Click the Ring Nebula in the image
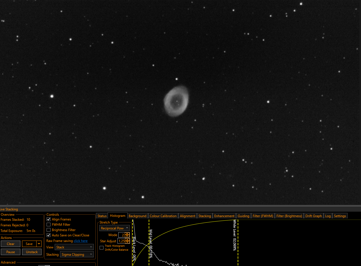 [176, 101]
